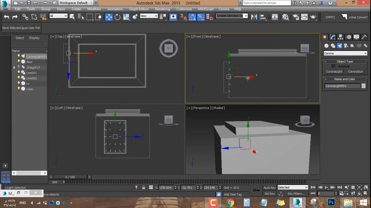Viewport: 371px width, 208px height.
Task: Click the CoronaLight object button
Action: [x=334, y=72]
